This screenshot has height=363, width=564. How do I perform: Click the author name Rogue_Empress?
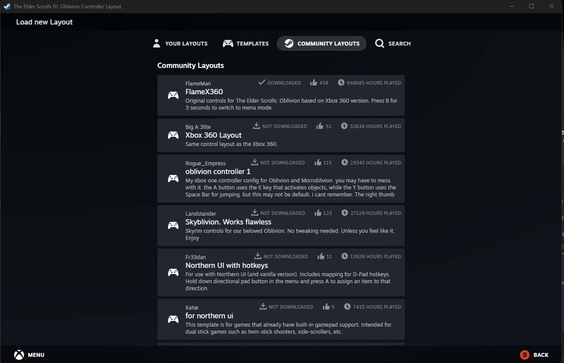206,163
